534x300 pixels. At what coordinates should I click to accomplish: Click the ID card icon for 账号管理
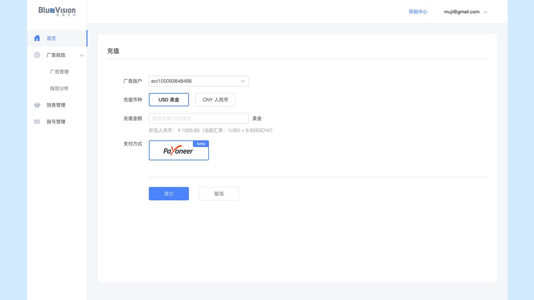click(x=37, y=122)
